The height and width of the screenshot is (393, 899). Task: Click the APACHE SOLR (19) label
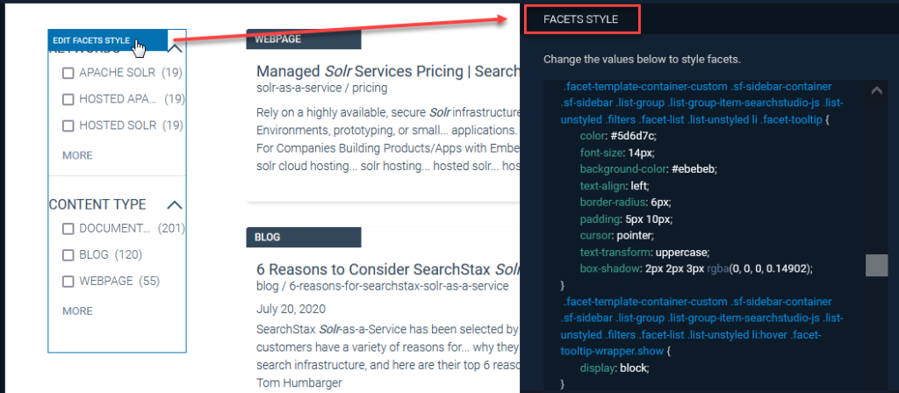[131, 73]
